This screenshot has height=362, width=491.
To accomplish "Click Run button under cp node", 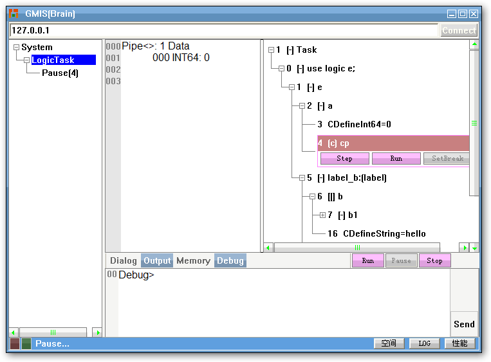I will click(396, 158).
